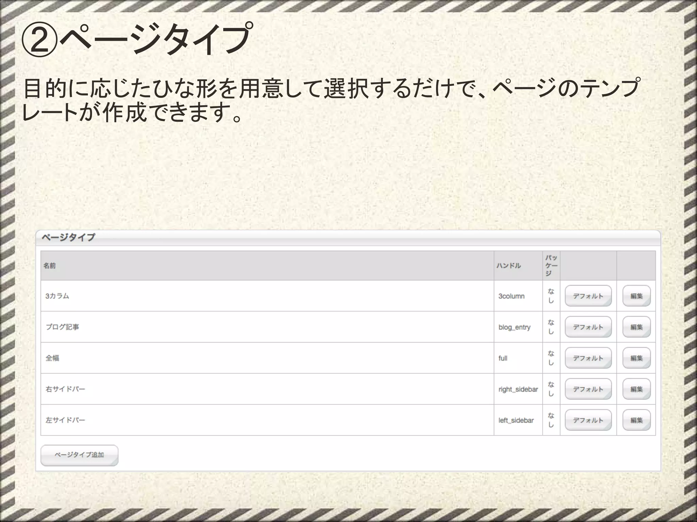Click デフォルト button for 右サイドバー row
Image resolution: width=697 pixels, height=522 pixels.
(x=588, y=389)
